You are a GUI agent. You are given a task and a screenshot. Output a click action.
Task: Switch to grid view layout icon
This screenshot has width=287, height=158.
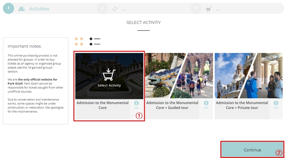pyautogui.click(x=79, y=41)
